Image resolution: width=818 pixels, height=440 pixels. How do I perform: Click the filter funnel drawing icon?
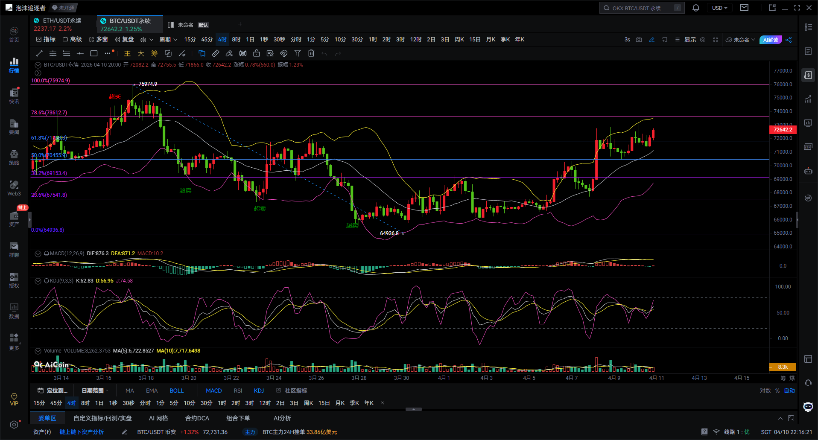[x=298, y=53]
